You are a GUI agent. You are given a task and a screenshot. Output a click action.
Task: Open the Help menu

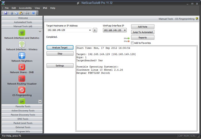53,8
